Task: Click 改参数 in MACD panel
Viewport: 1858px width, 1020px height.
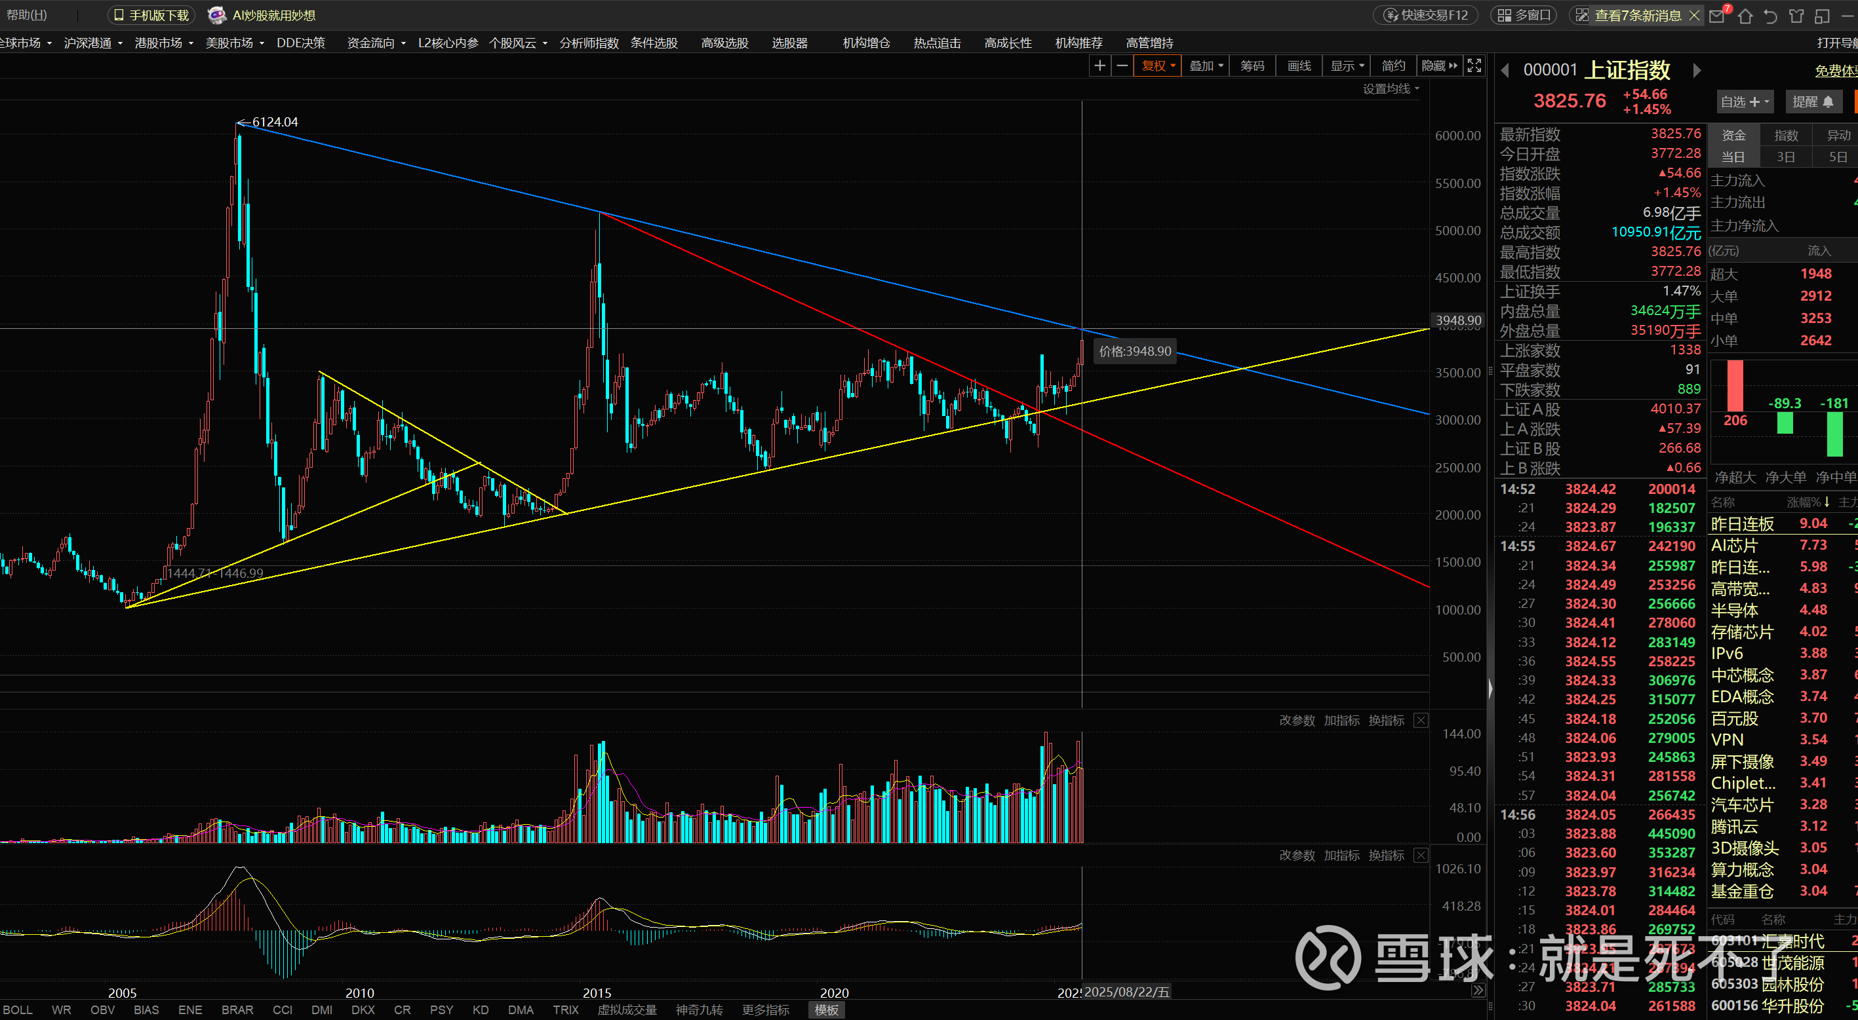Action: click(x=1297, y=855)
